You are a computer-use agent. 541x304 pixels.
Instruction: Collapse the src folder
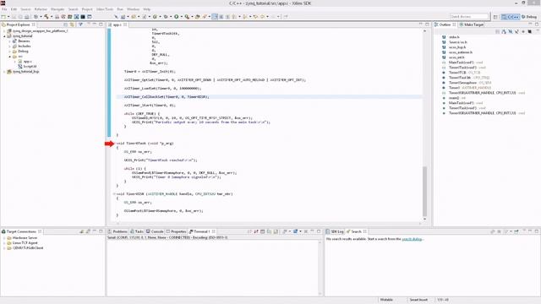pos(9,57)
